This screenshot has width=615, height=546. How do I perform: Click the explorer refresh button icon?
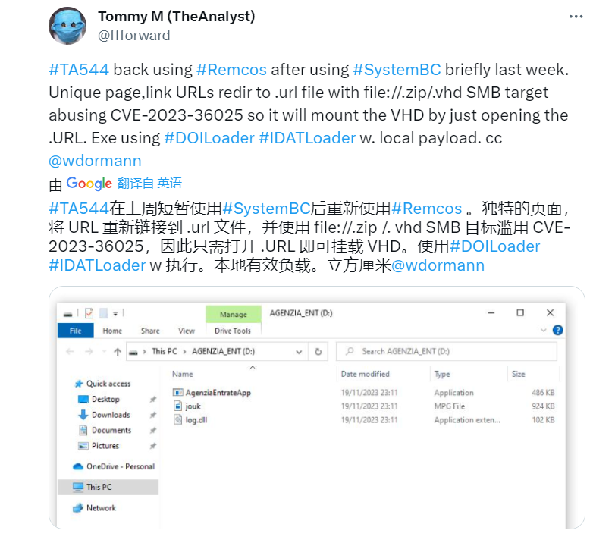click(x=318, y=352)
